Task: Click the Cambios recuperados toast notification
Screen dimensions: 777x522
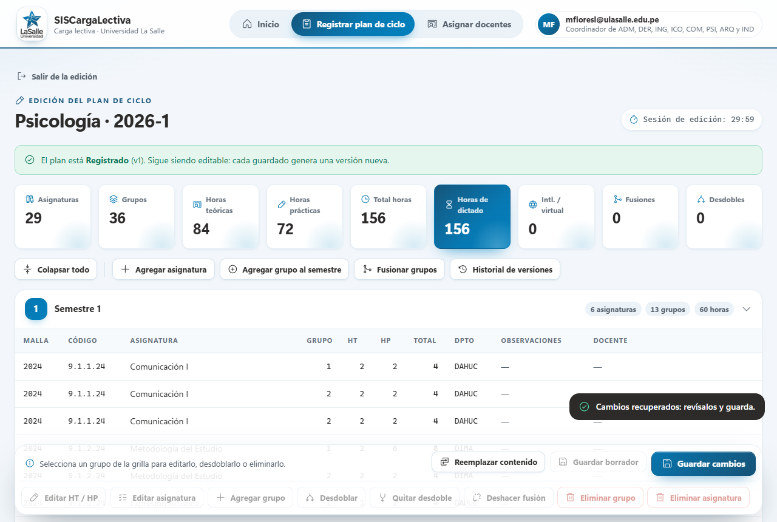Action: coord(667,407)
